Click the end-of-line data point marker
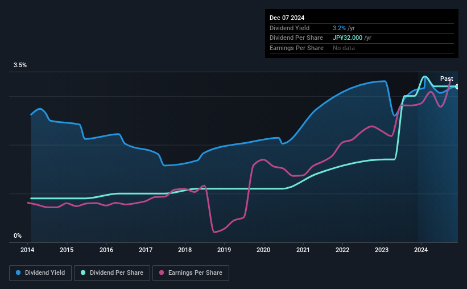The image size is (467, 289). point(457,86)
